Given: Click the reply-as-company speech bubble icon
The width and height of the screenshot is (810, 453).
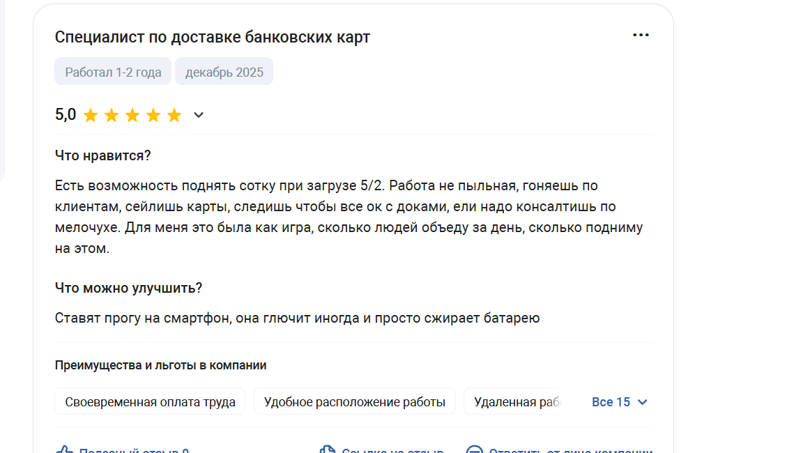Looking at the screenshot, I should 475,450.
